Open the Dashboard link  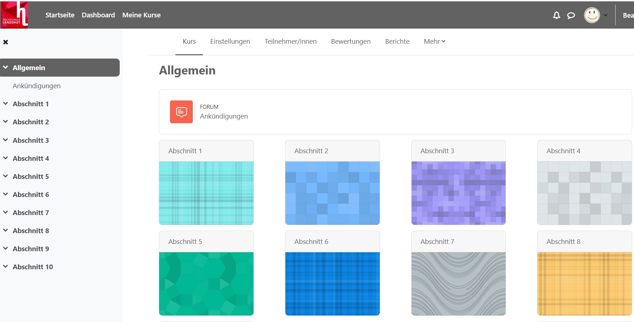98,15
